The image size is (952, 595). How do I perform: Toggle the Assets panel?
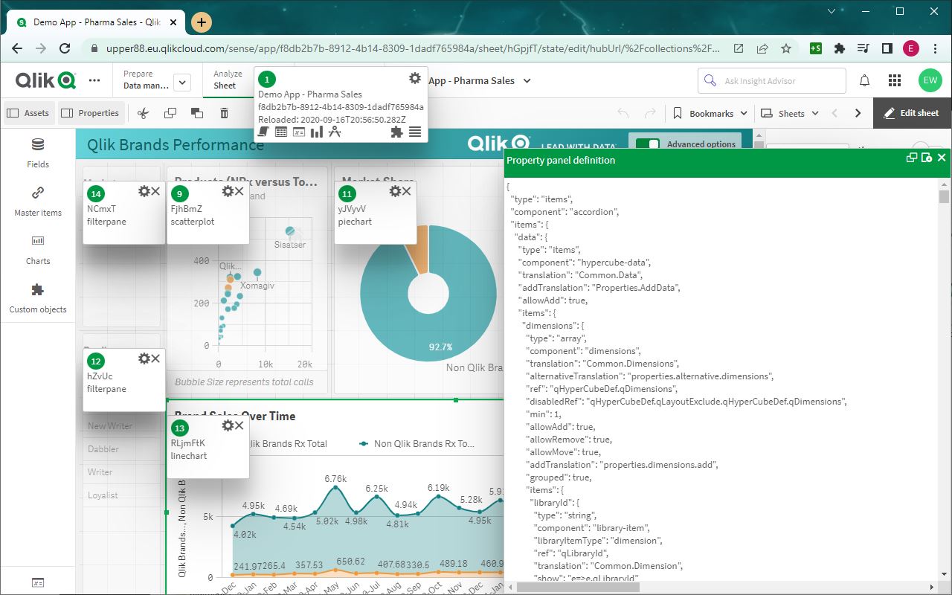tap(28, 113)
